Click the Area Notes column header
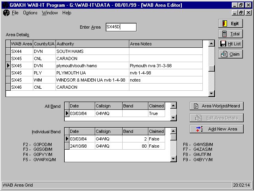This screenshot has width=254, height=191. (x=166, y=44)
